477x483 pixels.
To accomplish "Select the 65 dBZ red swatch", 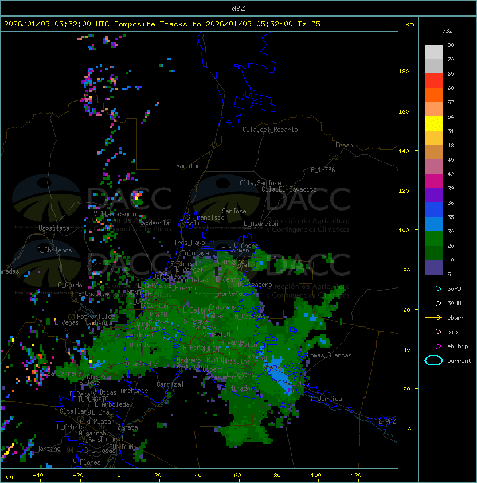I will [x=433, y=80].
